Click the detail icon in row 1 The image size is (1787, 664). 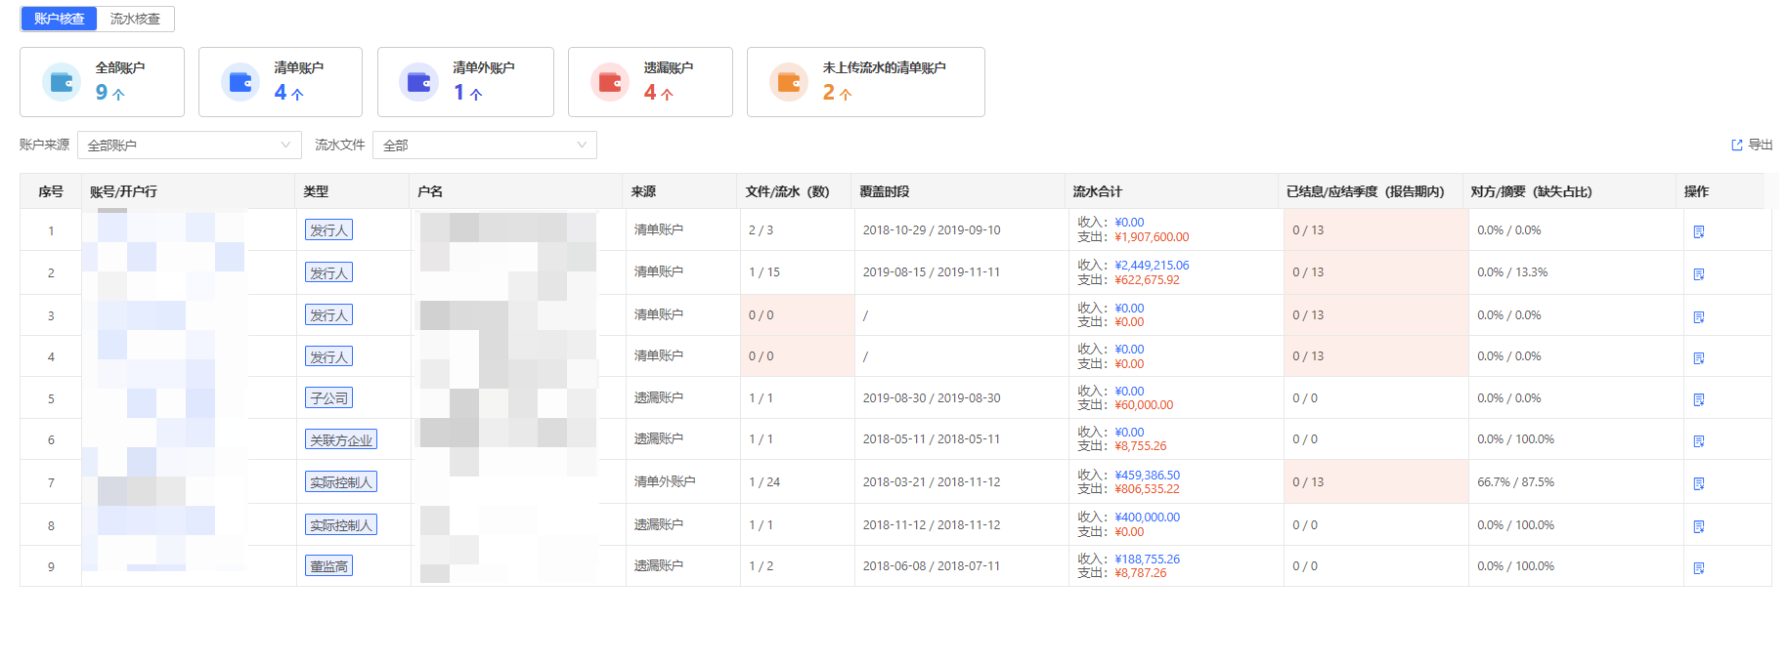(1698, 231)
